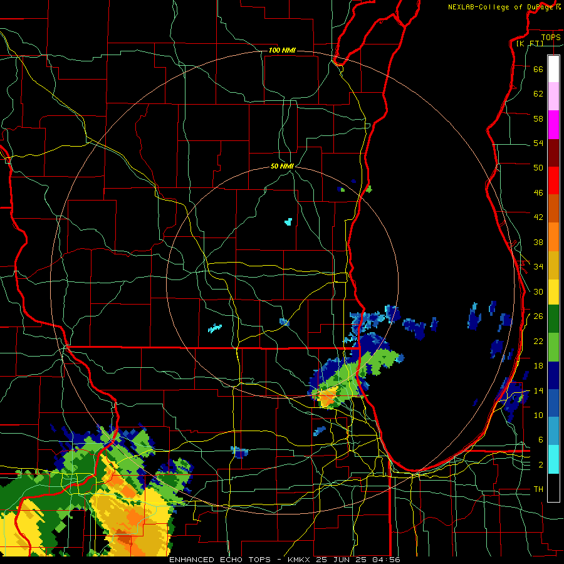The image size is (564, 564).
Task: Select the "54" legend value
Action: (x=538, y=143)
